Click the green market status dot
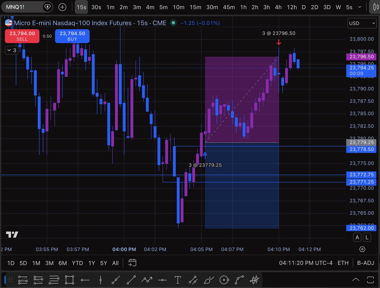Image resolution: width=380 pixels, height=288 pixels. 173,23
